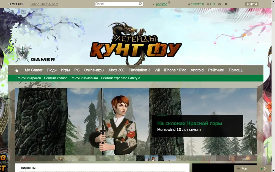Expand the user menu arrow beside ppnikpa

[153, 4]
